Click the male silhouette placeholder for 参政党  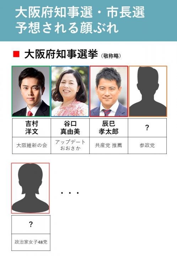148,91
